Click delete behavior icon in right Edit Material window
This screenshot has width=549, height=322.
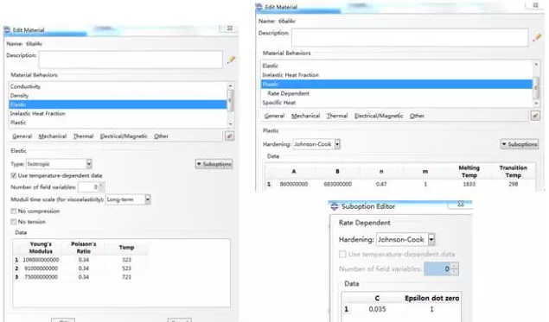535,116
